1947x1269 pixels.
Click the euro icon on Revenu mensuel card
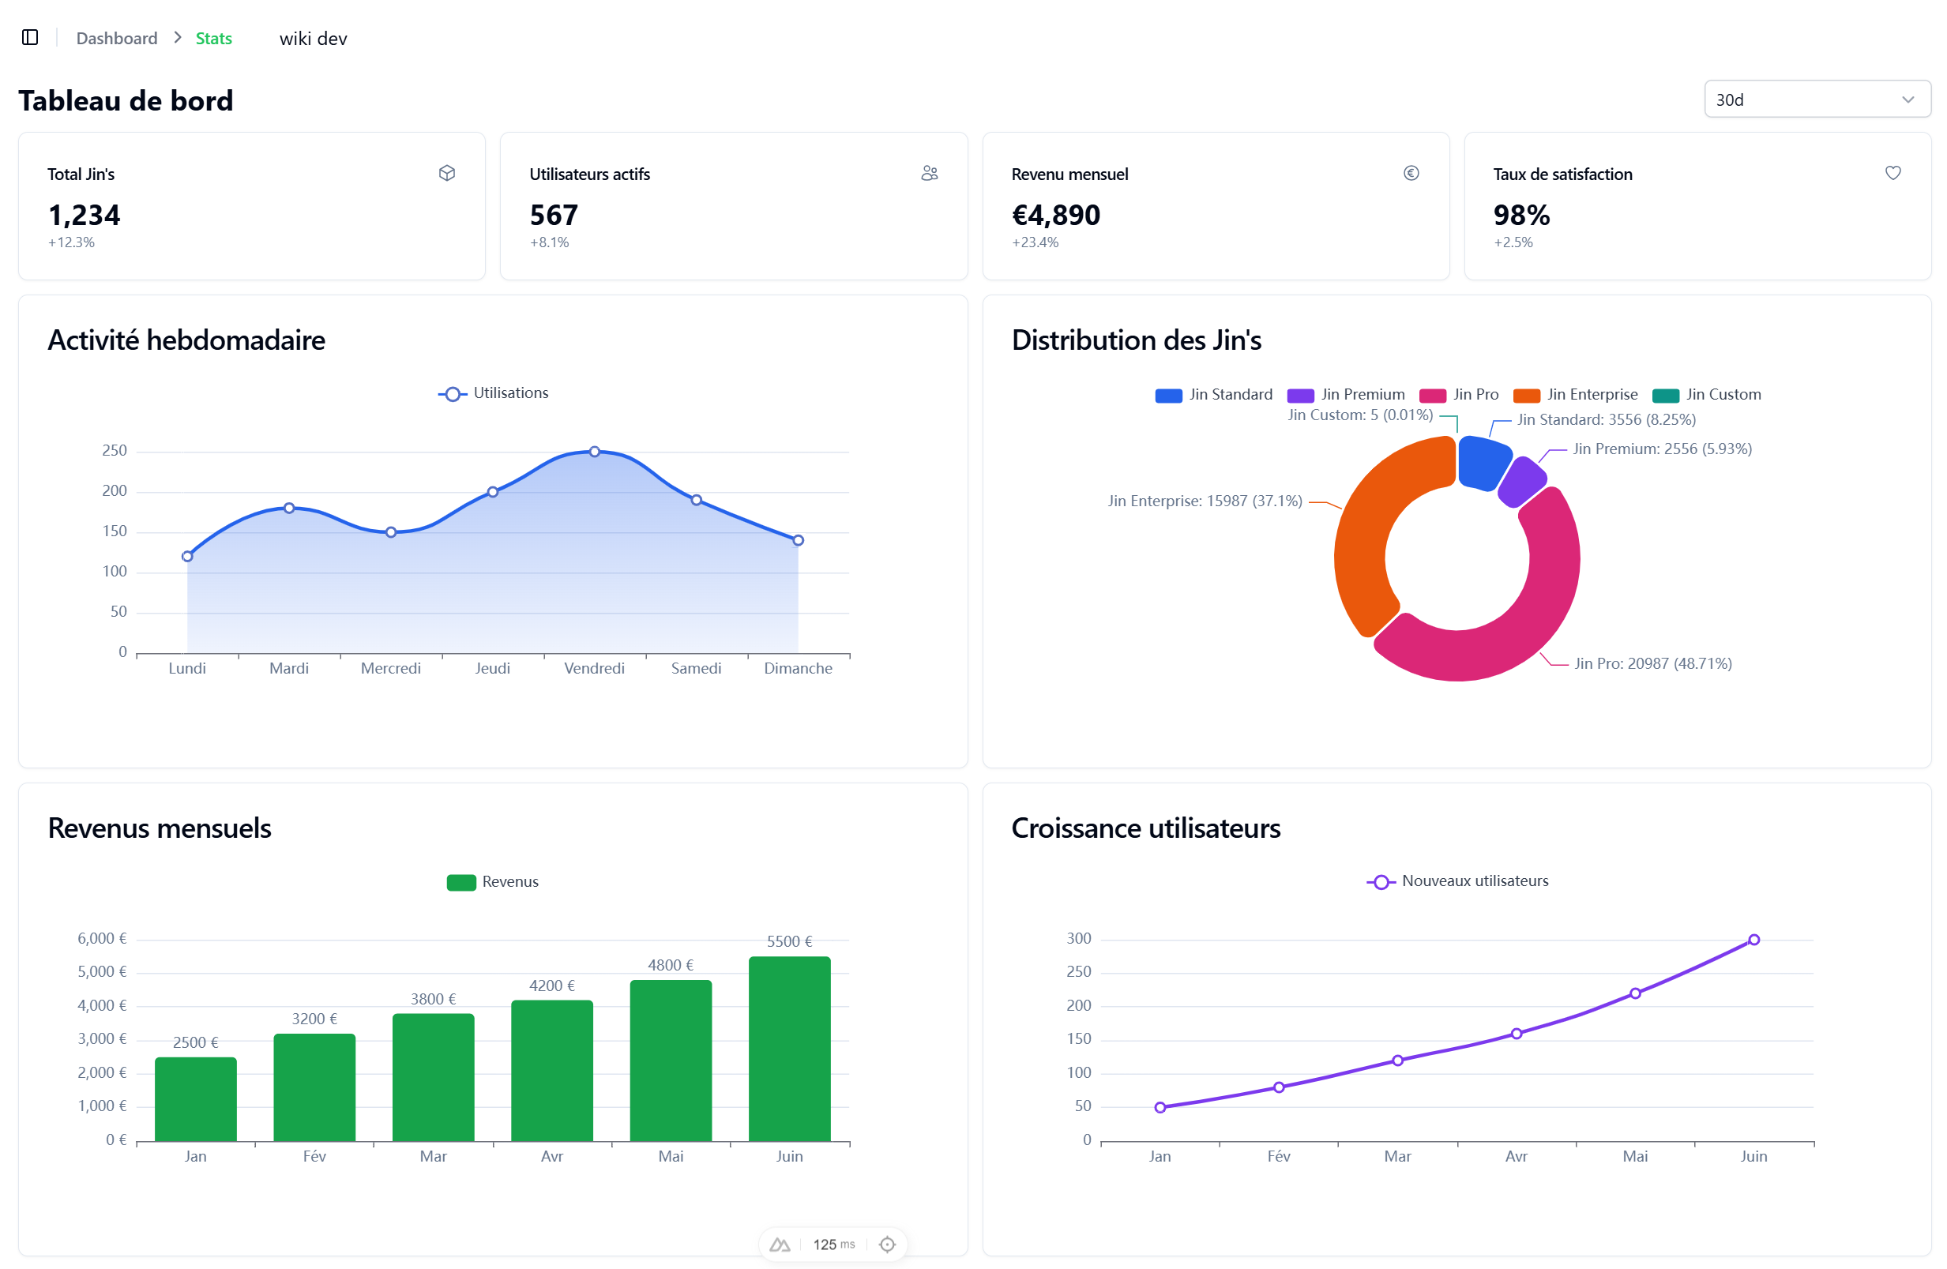[x=1411, y=172]
